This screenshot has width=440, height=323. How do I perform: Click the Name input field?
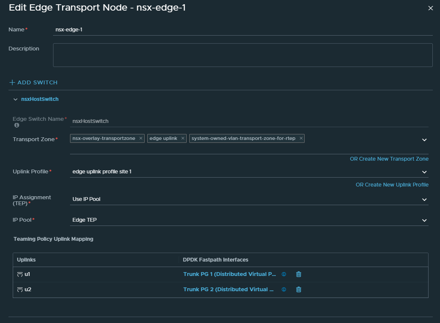[242, 30]
